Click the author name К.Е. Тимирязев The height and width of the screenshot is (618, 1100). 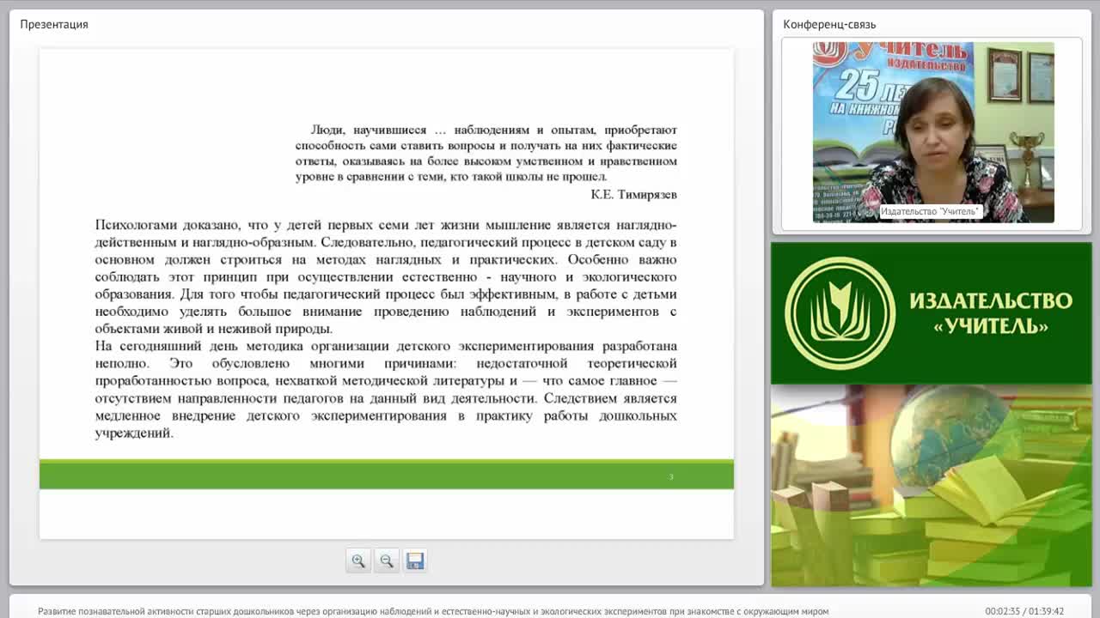633,195
